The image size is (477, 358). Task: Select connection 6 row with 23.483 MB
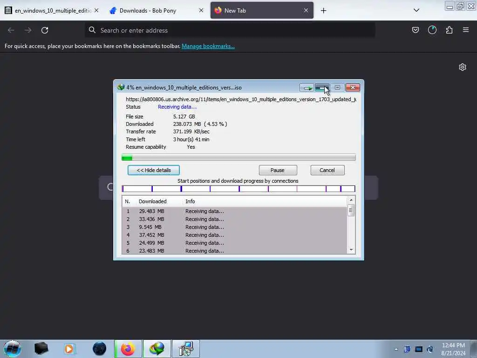[234, 251]
